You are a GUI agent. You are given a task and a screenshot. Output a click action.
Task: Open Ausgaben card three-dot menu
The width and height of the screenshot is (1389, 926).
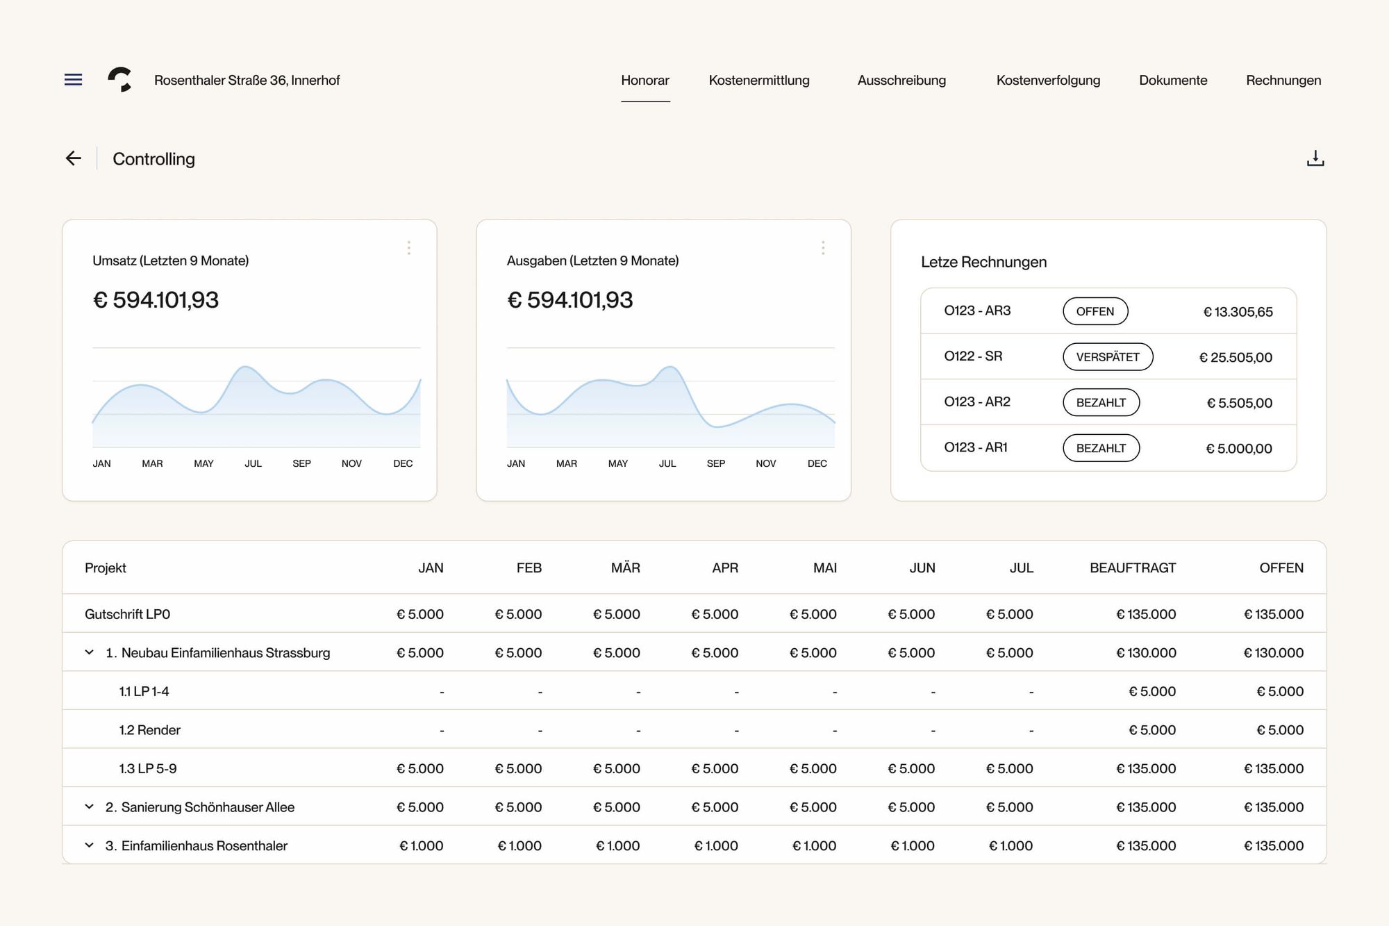(x=823, y=248)
